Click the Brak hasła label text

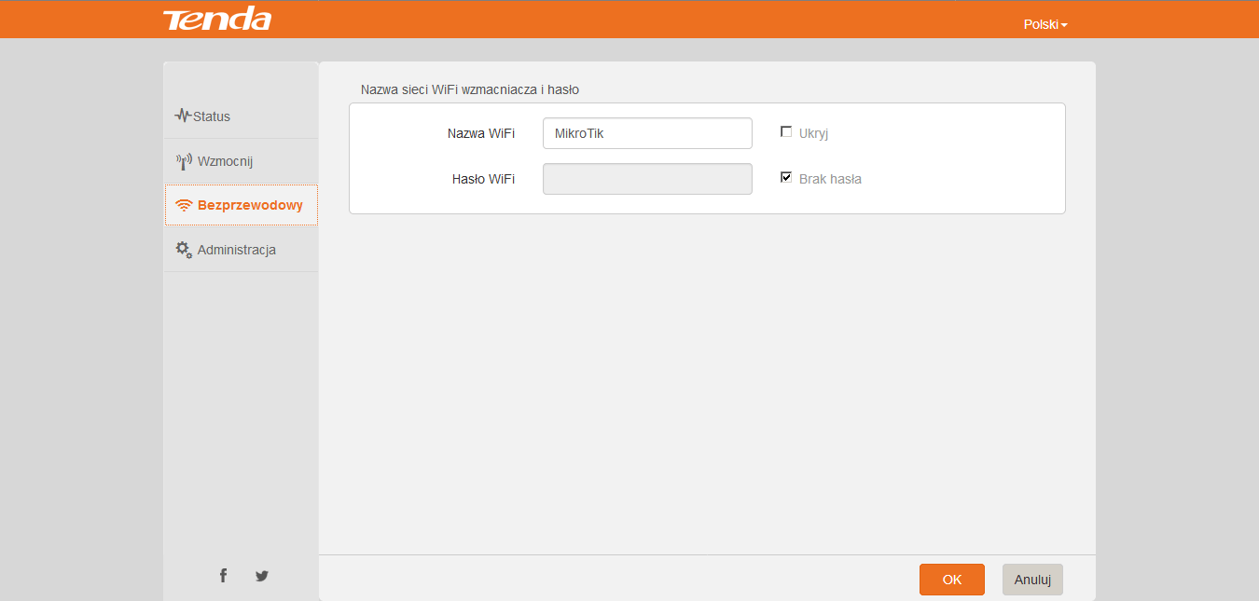pos(830,179)
